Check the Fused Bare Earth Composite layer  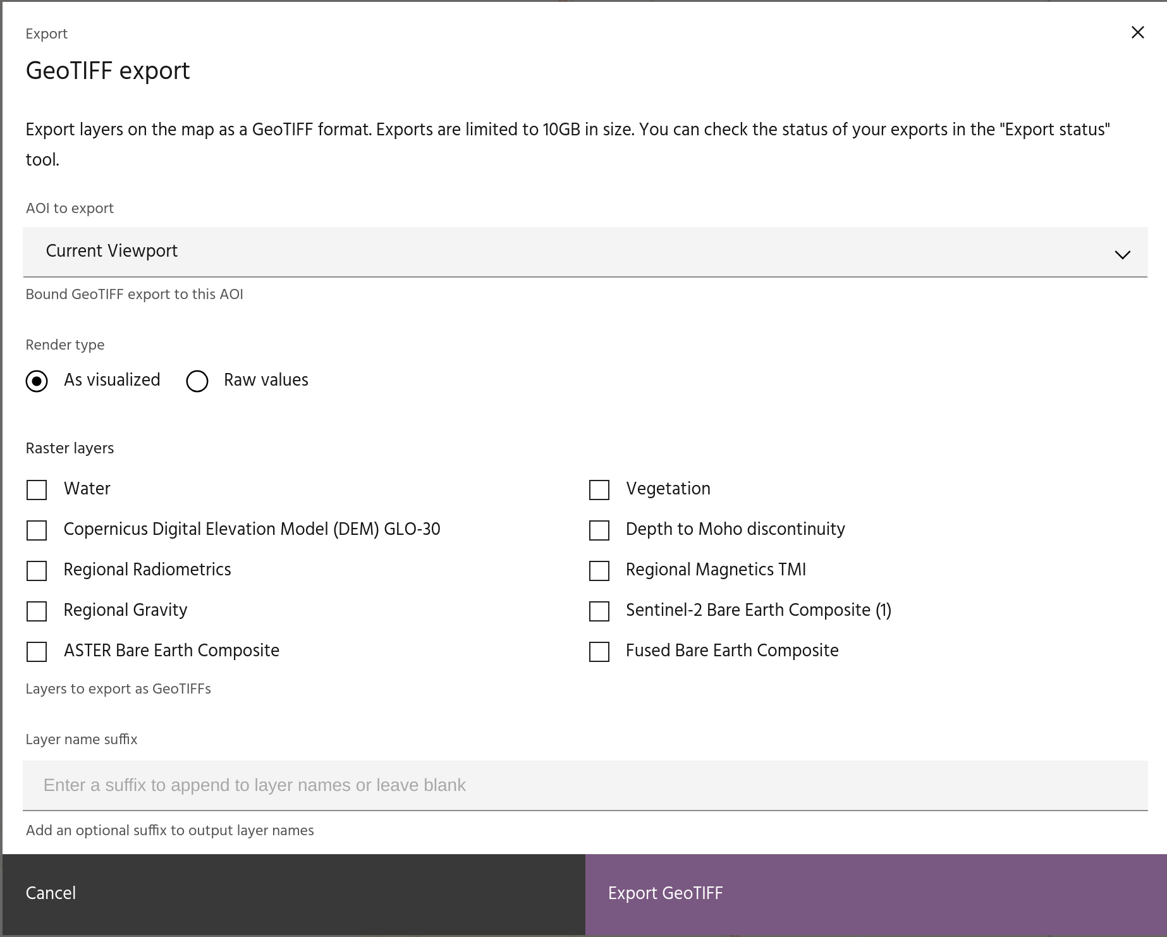coord(599,652)
